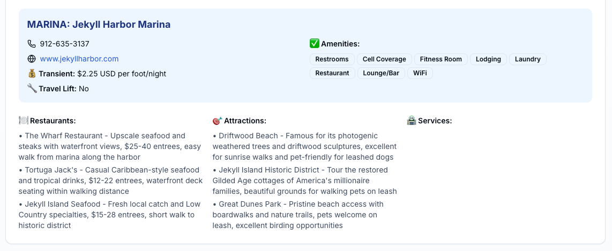
Task: Click the Restaurant amenity badge
Action: (x=332, y=73)
